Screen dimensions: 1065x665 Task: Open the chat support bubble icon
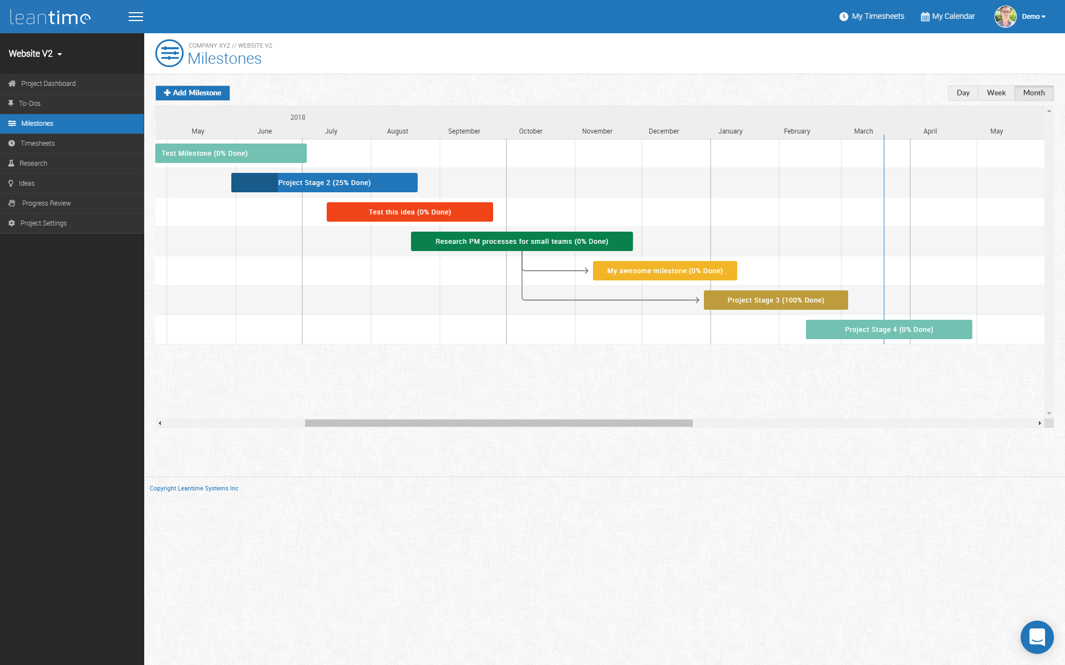point(1036,637)
